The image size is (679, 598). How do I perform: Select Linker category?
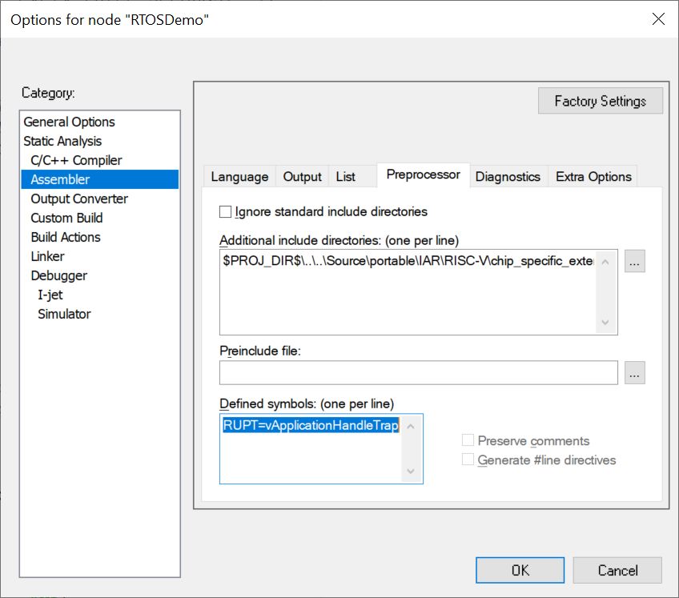pos(47,256)
